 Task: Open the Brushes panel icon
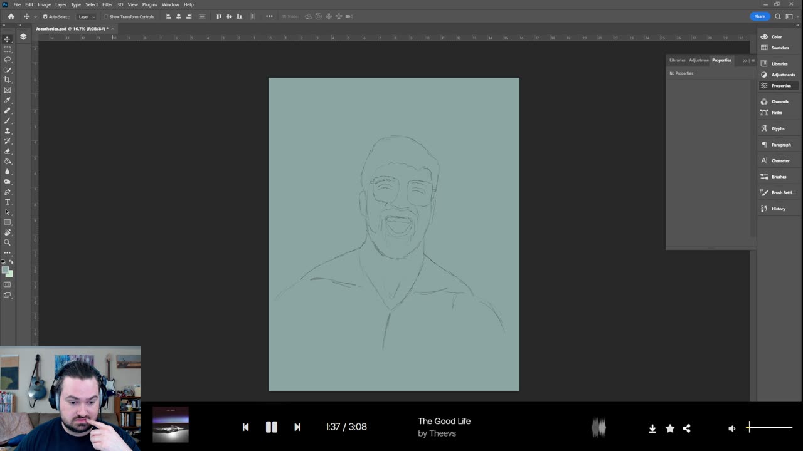pos(764,177)
